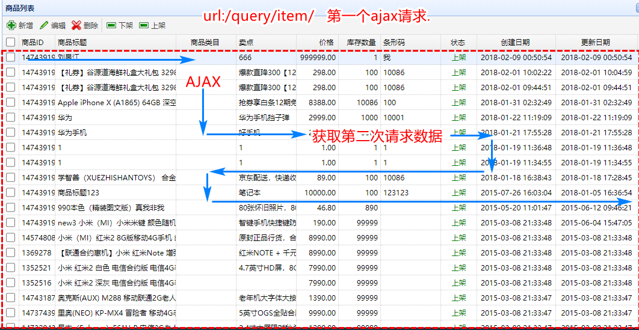Click the product ID cell '1352521'
The height and width of the screenshot is (330, 639).
pos(36,268)
